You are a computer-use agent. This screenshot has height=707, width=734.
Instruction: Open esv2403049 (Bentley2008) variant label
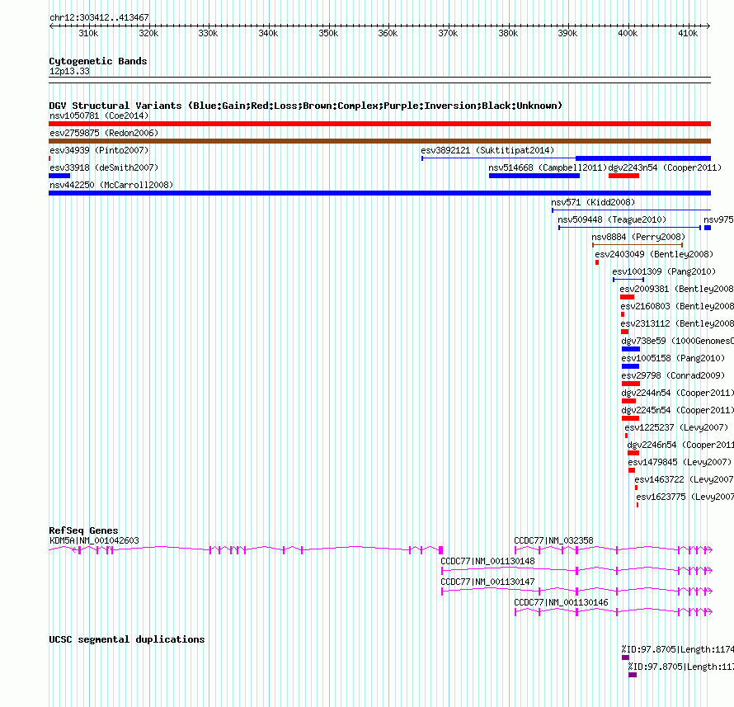[x=654, y=254]
